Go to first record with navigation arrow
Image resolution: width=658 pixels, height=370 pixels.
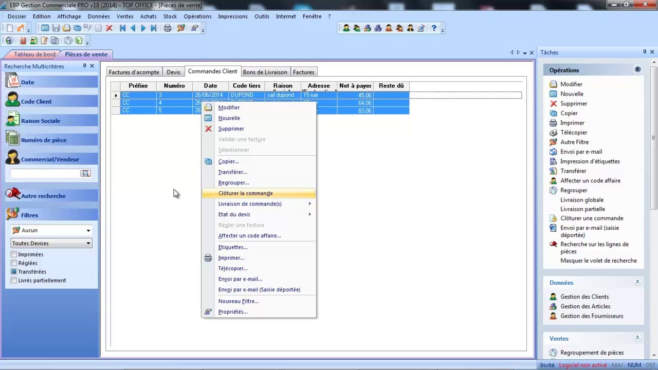123,28
